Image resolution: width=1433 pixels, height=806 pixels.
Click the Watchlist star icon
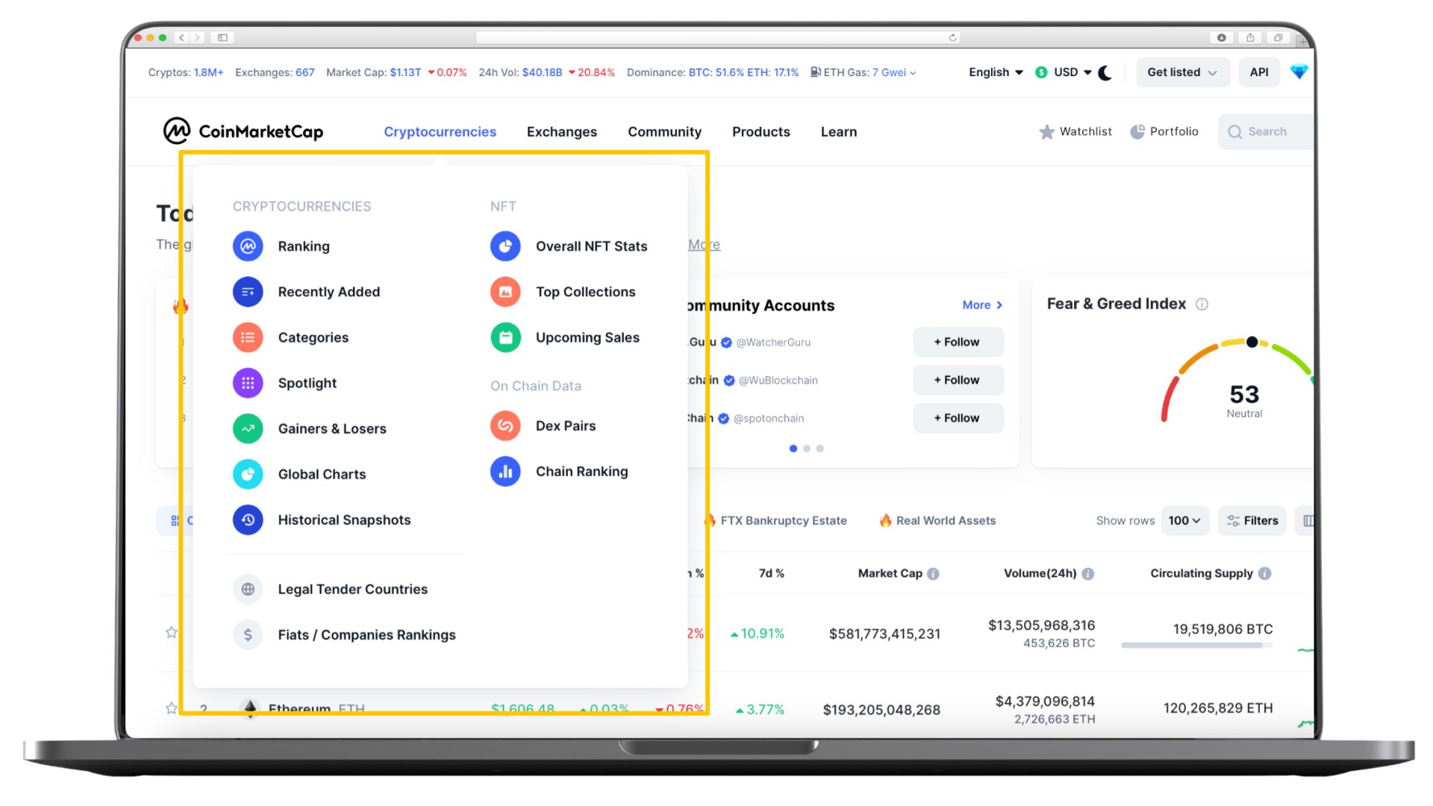tap(1046, 132)
